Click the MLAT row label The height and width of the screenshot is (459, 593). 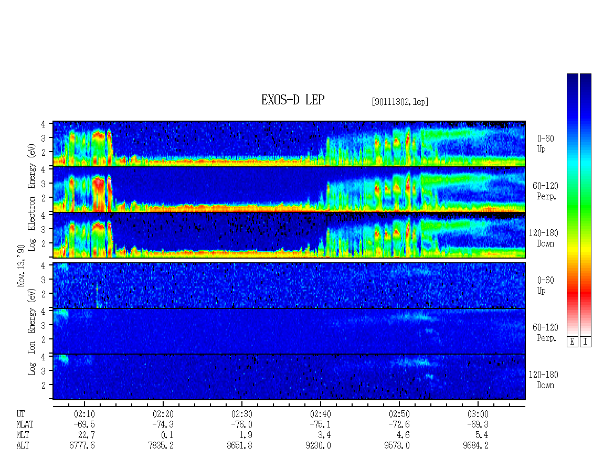point(25,424)
